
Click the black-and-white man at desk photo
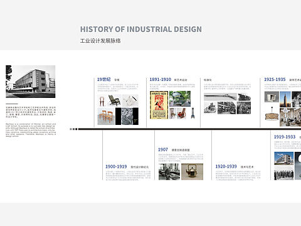(169, 171)
